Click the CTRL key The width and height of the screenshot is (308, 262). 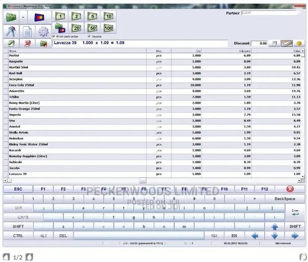tap(18, 236)
